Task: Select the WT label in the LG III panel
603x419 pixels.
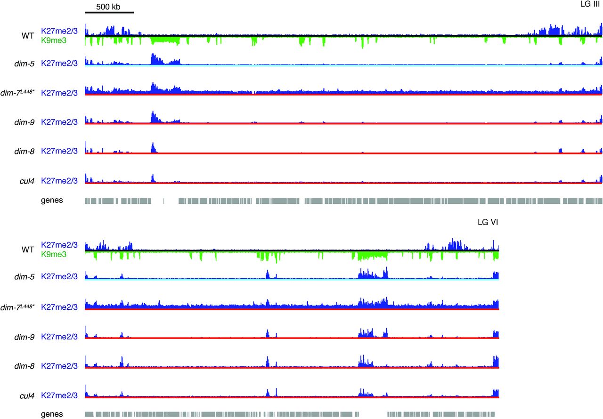Action: (27, 35)
